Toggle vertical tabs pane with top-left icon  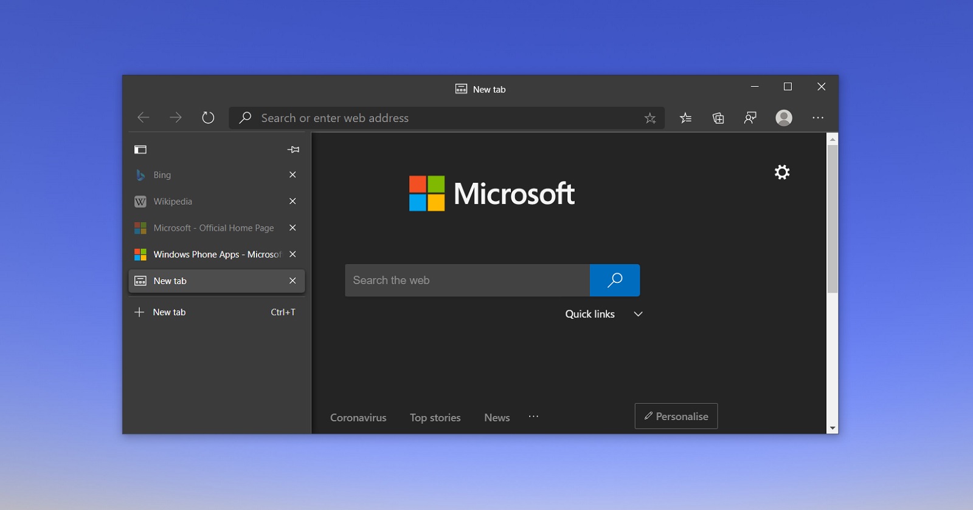pos(140,149)
